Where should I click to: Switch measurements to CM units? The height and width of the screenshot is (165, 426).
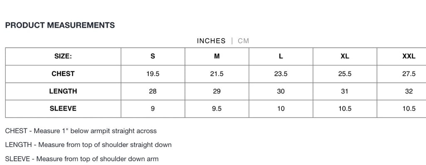(243, 41)
